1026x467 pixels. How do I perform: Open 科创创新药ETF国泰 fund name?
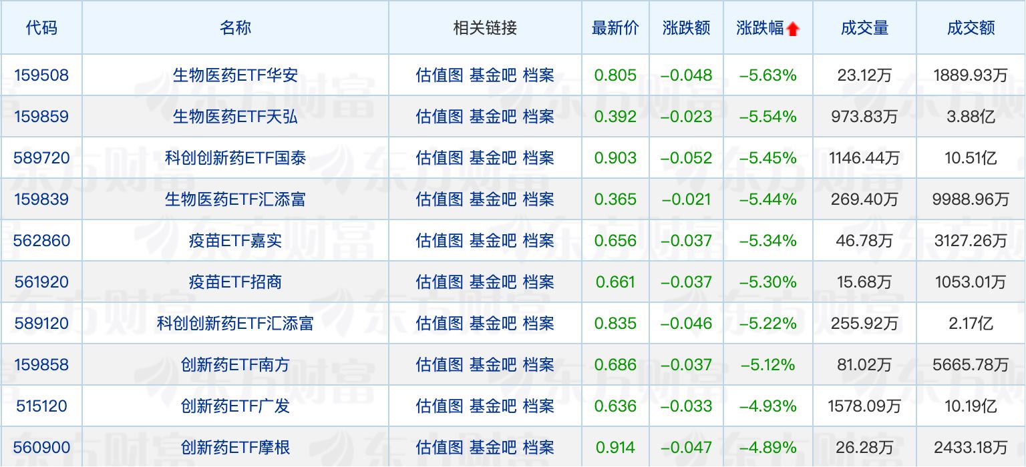click(235, 158)
